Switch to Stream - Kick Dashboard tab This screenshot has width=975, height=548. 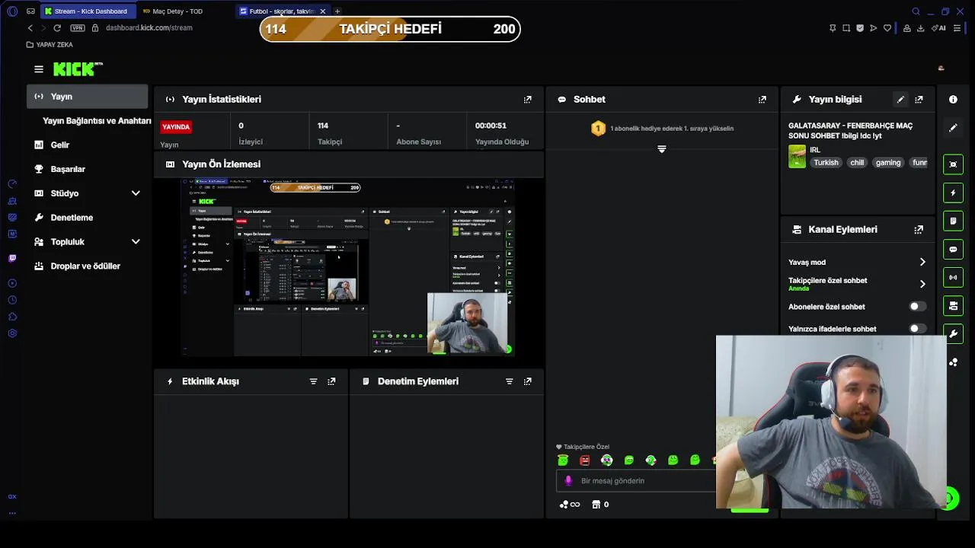[x=87, y=11]
